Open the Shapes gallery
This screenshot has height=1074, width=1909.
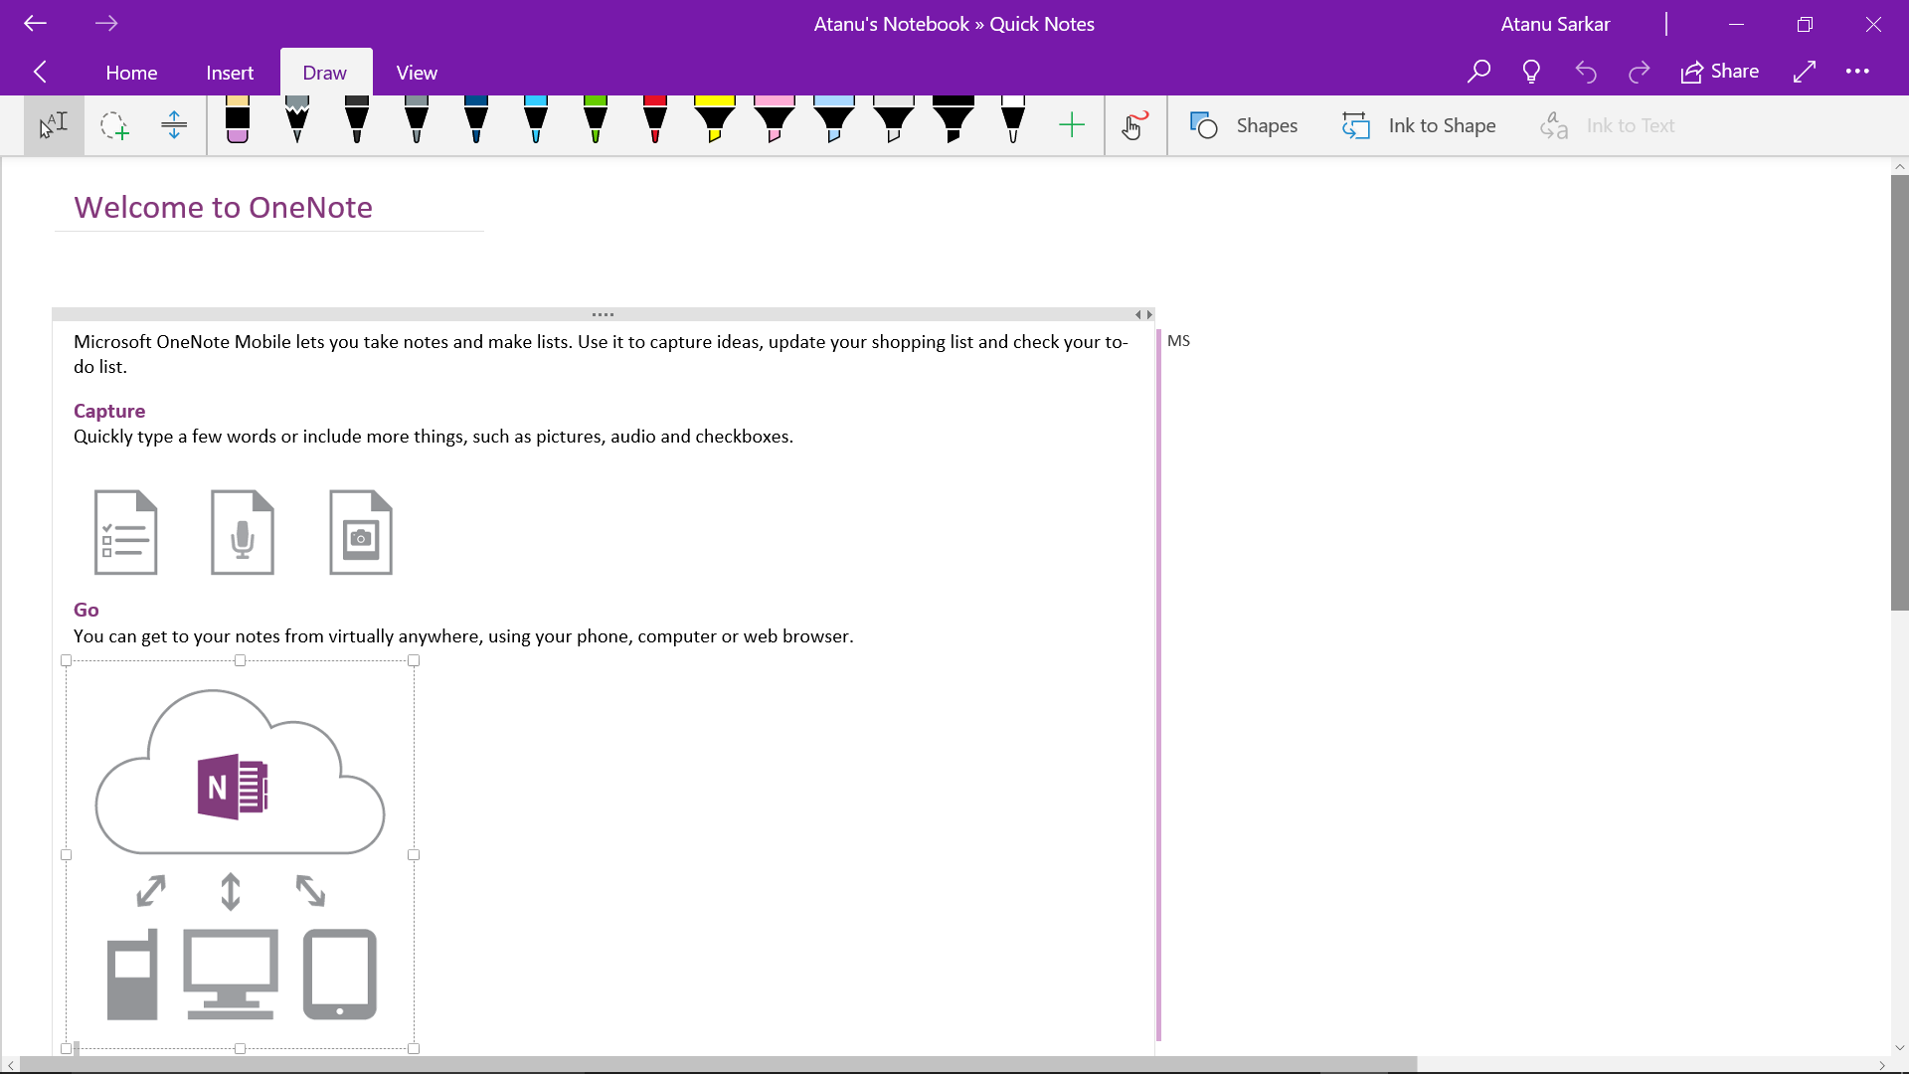(x=1244, y=125)
